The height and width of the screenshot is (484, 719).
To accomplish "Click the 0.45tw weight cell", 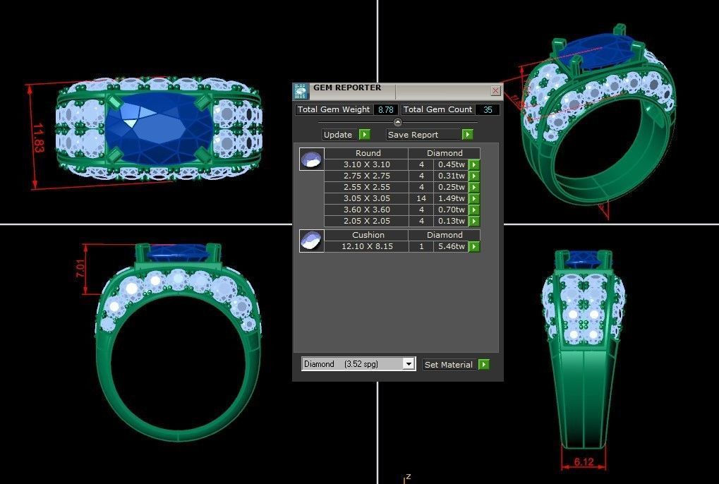I will tap(451, 164).
